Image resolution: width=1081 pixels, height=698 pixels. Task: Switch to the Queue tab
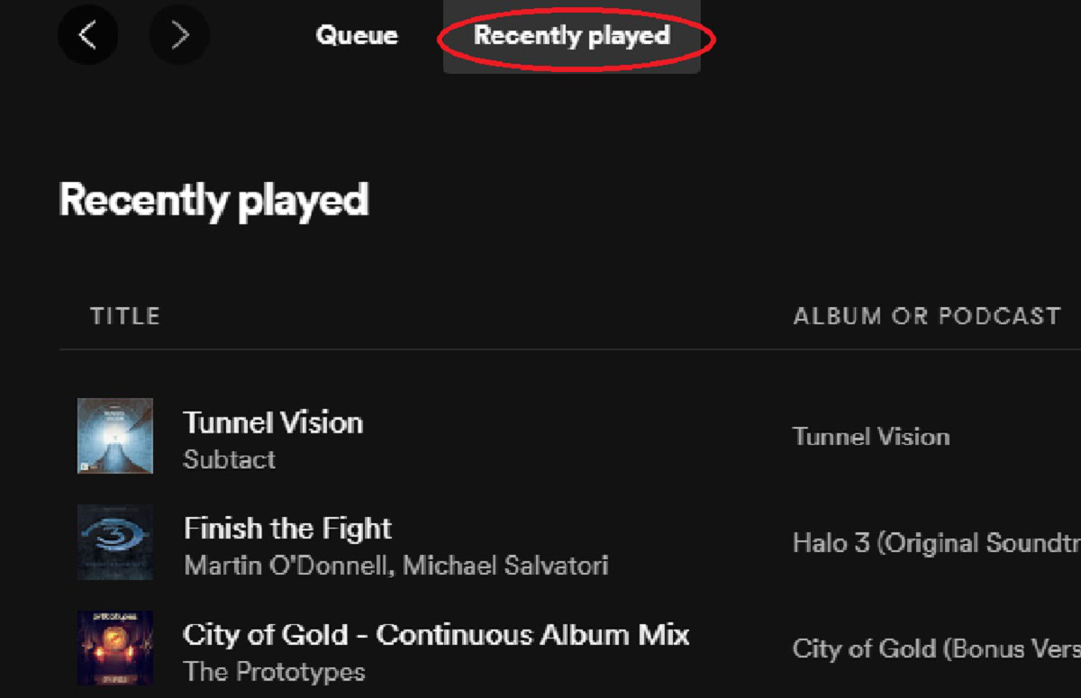tap(357, 36)
